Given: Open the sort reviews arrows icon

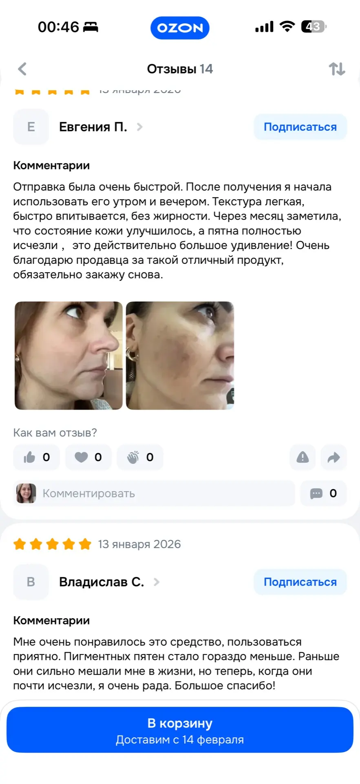Looking at the screenshot, I should [x=337, y=69].
